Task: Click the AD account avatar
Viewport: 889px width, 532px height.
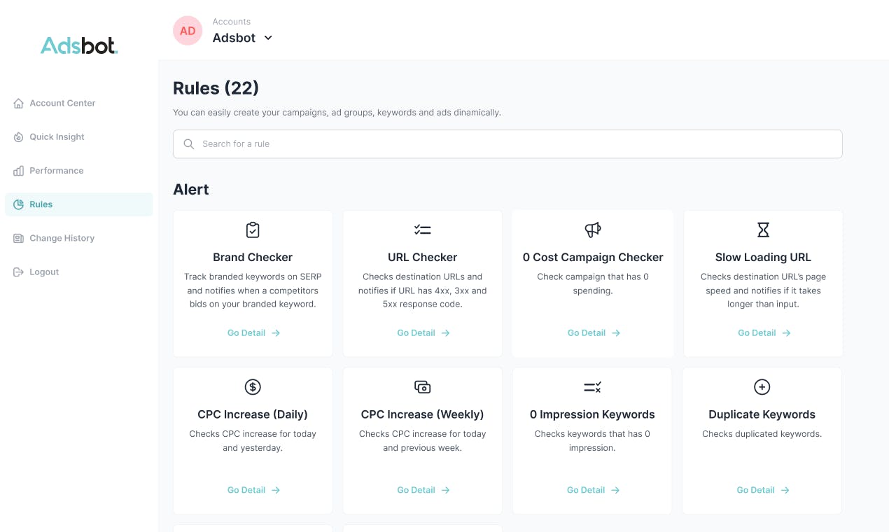Action: [x=188, y=31]
